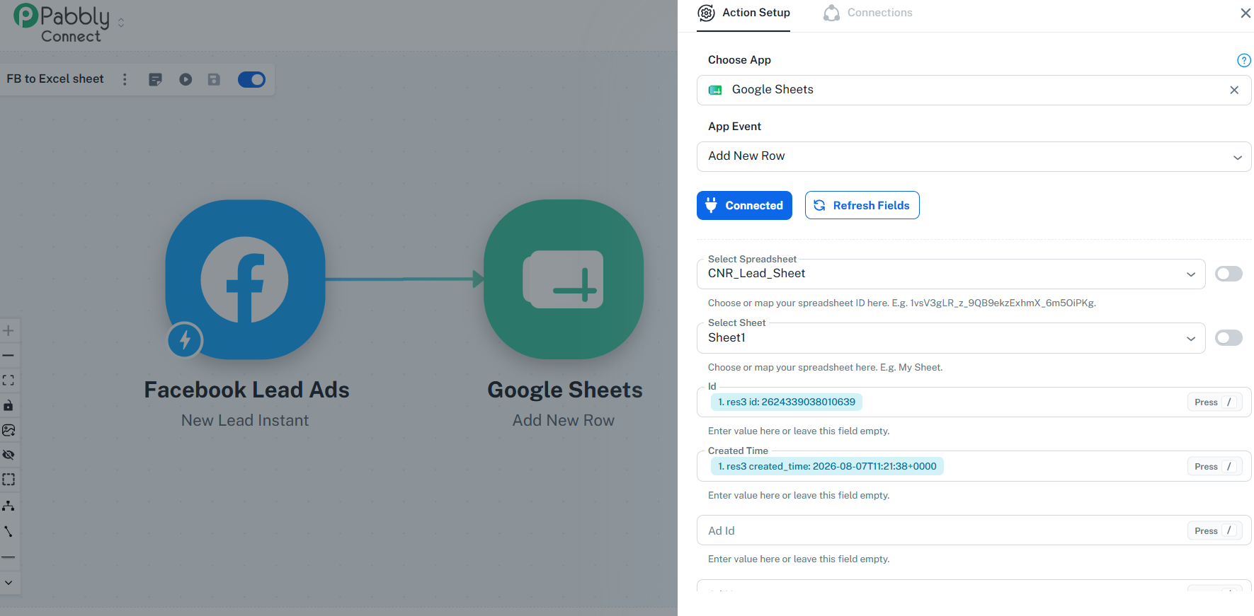Toggle the crossed-eye visibility icon in canvas toolbar

pos(8,455)
